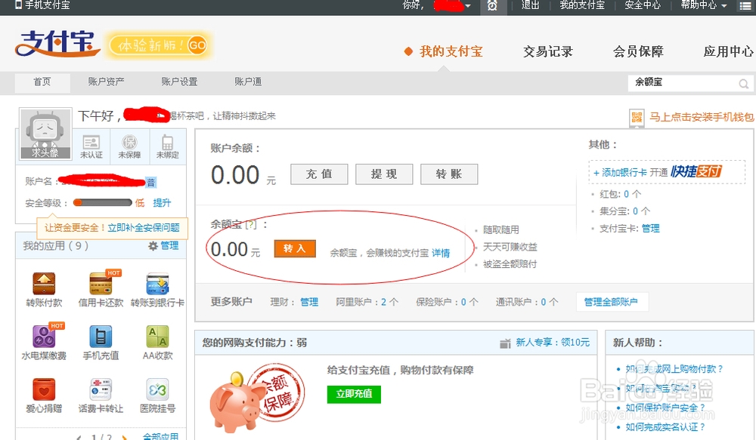
Task: Click the 充值 button
Action: tap(319, 174)
